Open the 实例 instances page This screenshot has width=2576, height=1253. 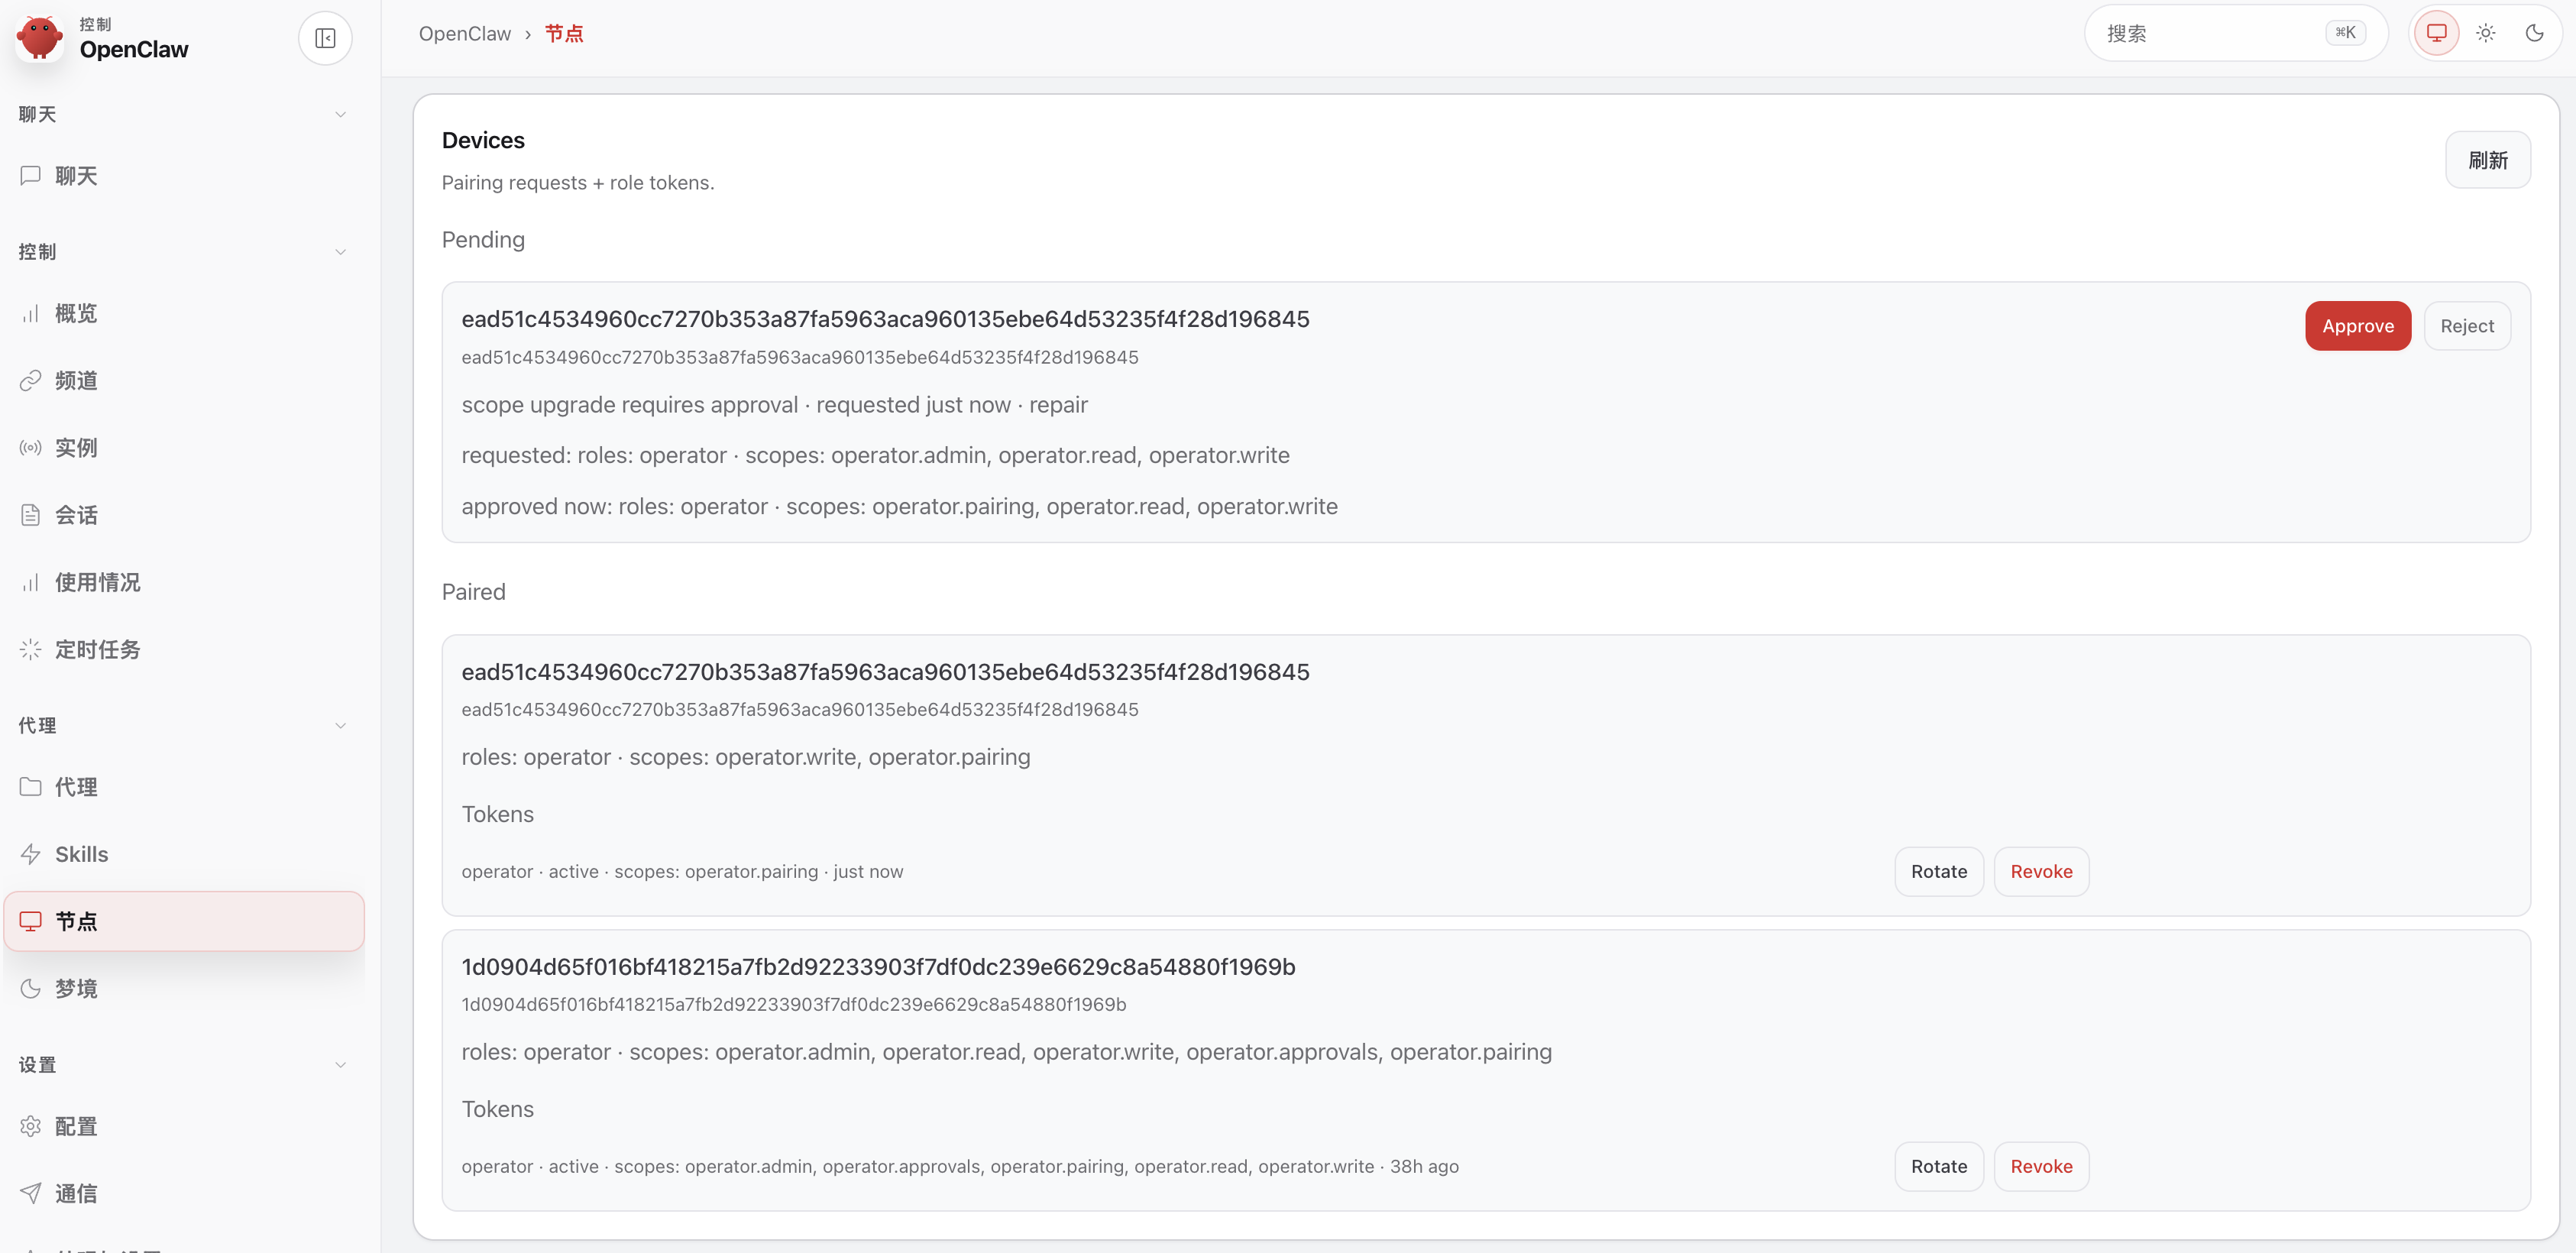tap(184, 447)
